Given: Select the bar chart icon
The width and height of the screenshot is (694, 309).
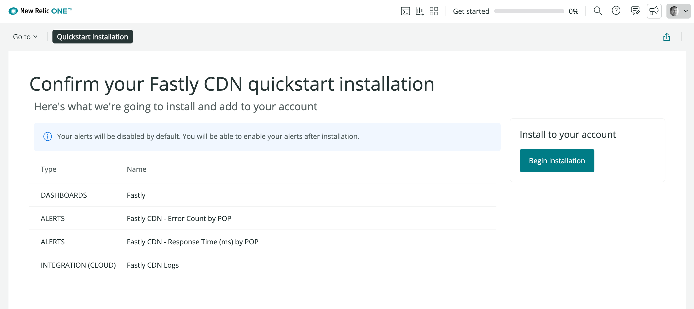Looking at the screenshot, I should (420, 11).
